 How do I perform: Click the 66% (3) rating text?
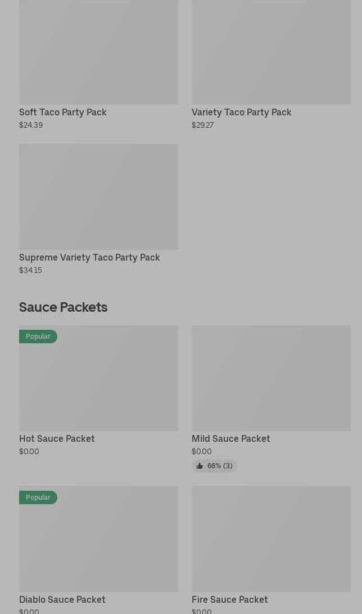[220, 466]
